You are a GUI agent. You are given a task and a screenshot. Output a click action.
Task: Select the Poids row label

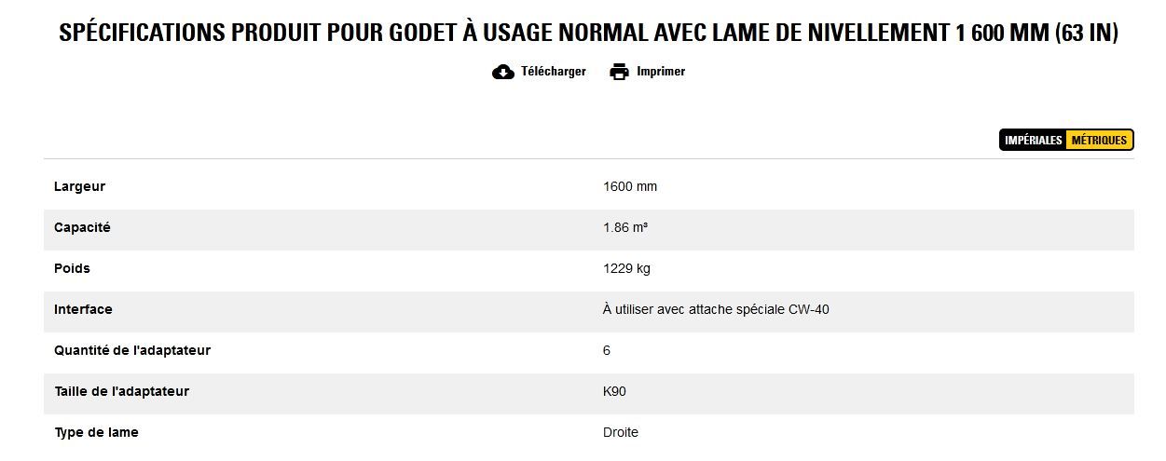72,268
